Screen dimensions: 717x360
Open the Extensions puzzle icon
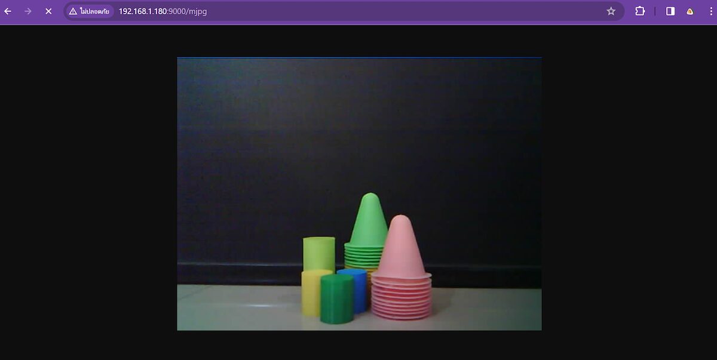(x=640, y=11)
